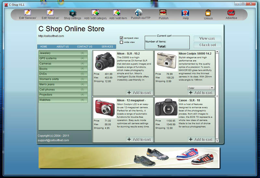Click the 'C Shop Online Store' heading
This screenshot has height=178, width=260.
[72, 29]
